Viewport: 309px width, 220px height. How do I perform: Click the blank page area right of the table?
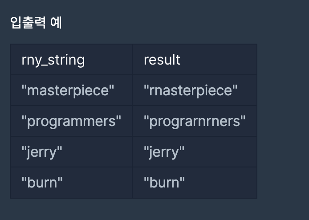point(283,121)
